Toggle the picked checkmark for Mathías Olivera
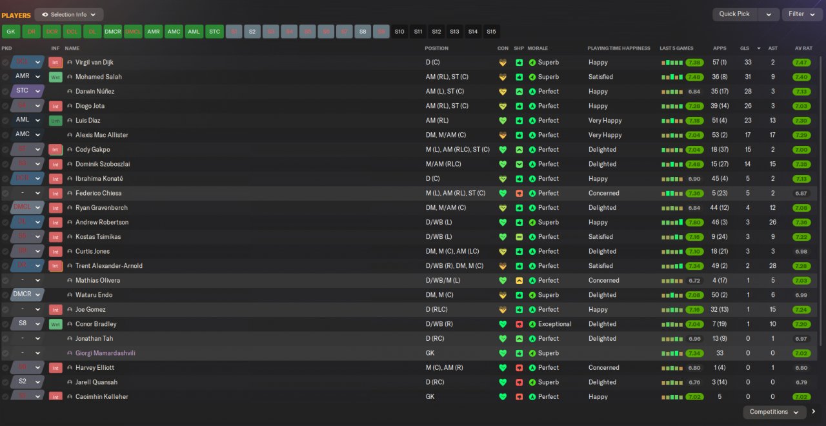The image size is (826, 426). pos(5,280)
